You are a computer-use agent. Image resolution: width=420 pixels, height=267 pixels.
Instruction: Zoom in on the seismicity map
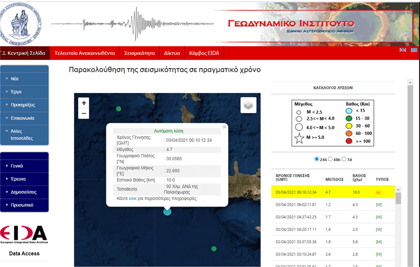84,103
